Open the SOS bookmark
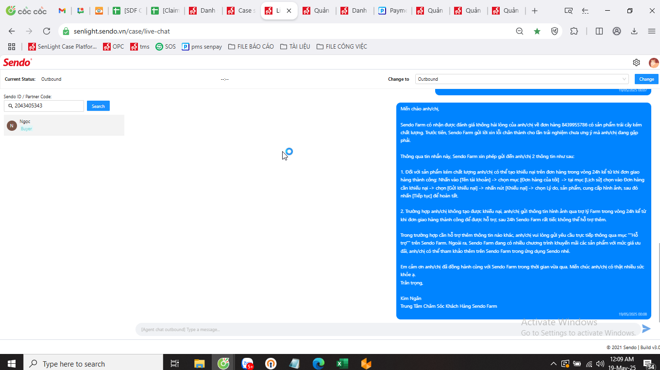 166,47
